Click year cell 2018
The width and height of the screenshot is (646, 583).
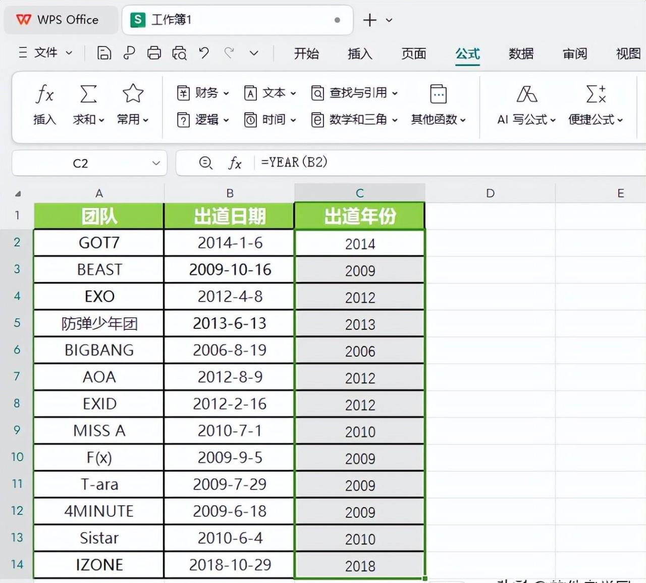pyautogui.click(x=360, y=565)
